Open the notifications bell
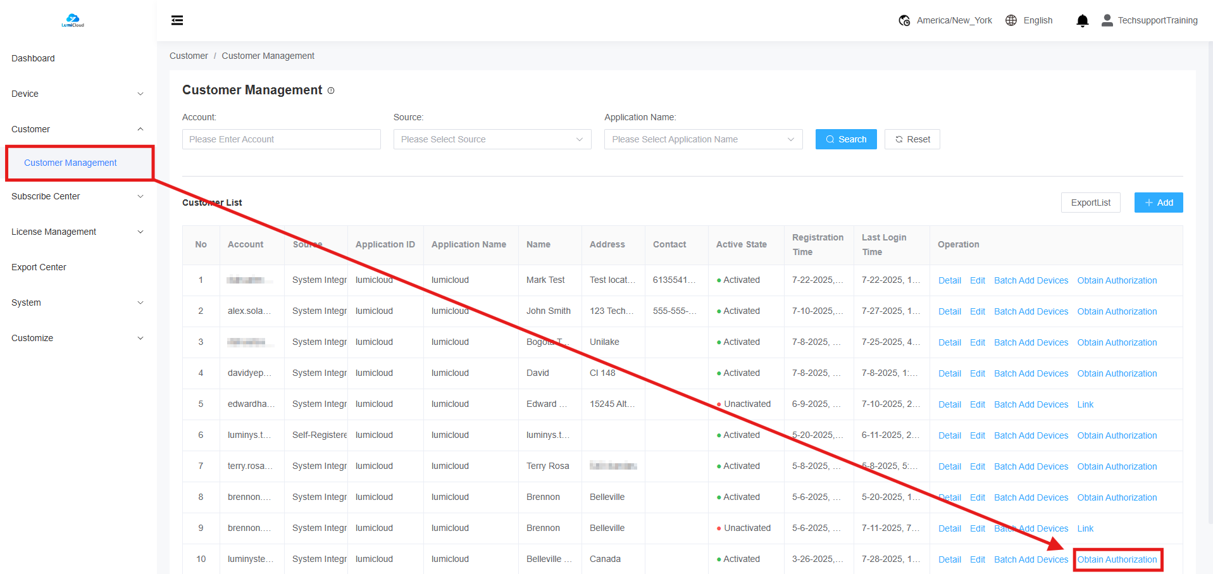The image size is (1213, 574). coord(1082,21)
